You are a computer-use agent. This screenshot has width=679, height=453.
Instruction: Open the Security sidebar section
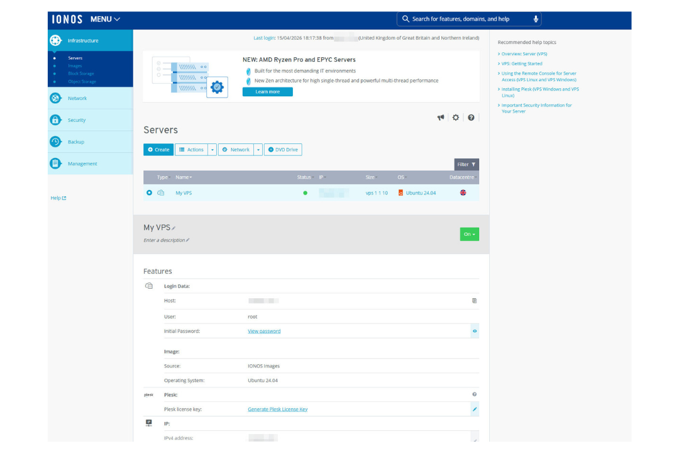tap(90, 120)
